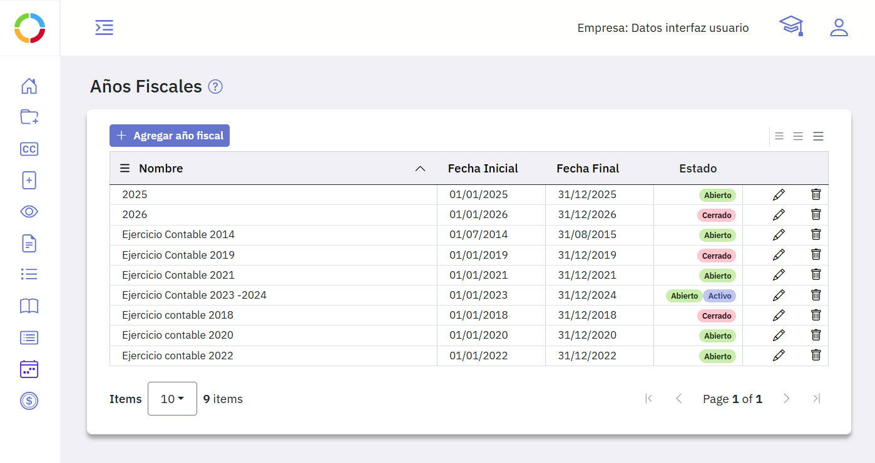Toggle sort arrow on Nombre column
The width and height of the screenshot is (875, 463).
click(x=421, y=169)
